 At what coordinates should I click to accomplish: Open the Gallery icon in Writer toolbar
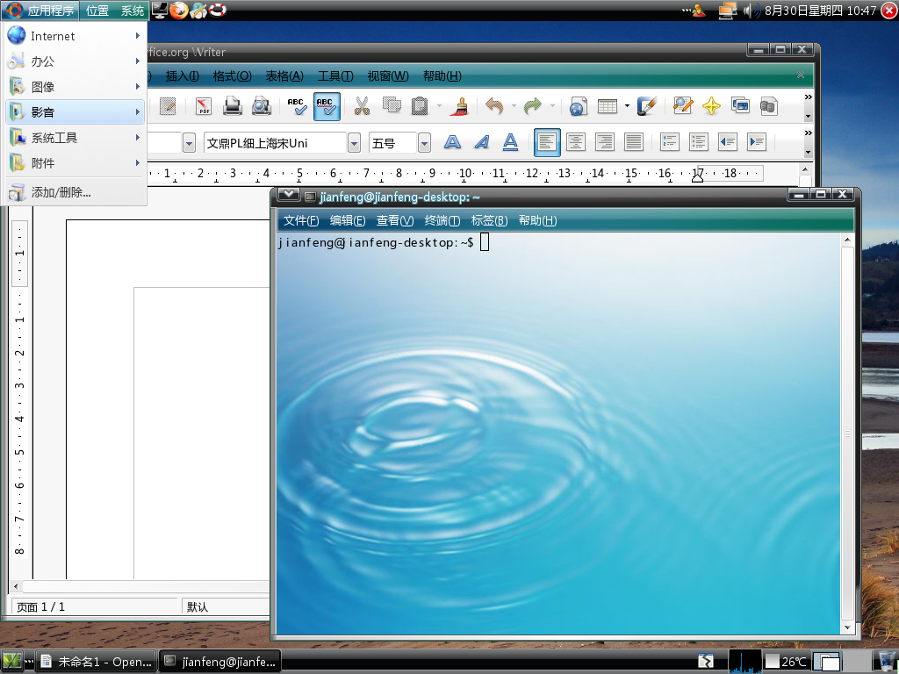coord(740,106)
